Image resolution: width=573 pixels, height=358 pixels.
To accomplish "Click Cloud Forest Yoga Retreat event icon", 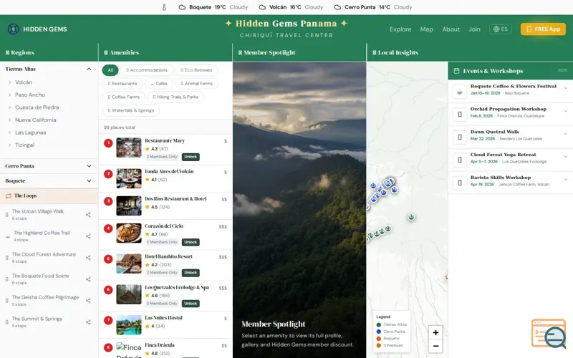I will click(460, 160).
